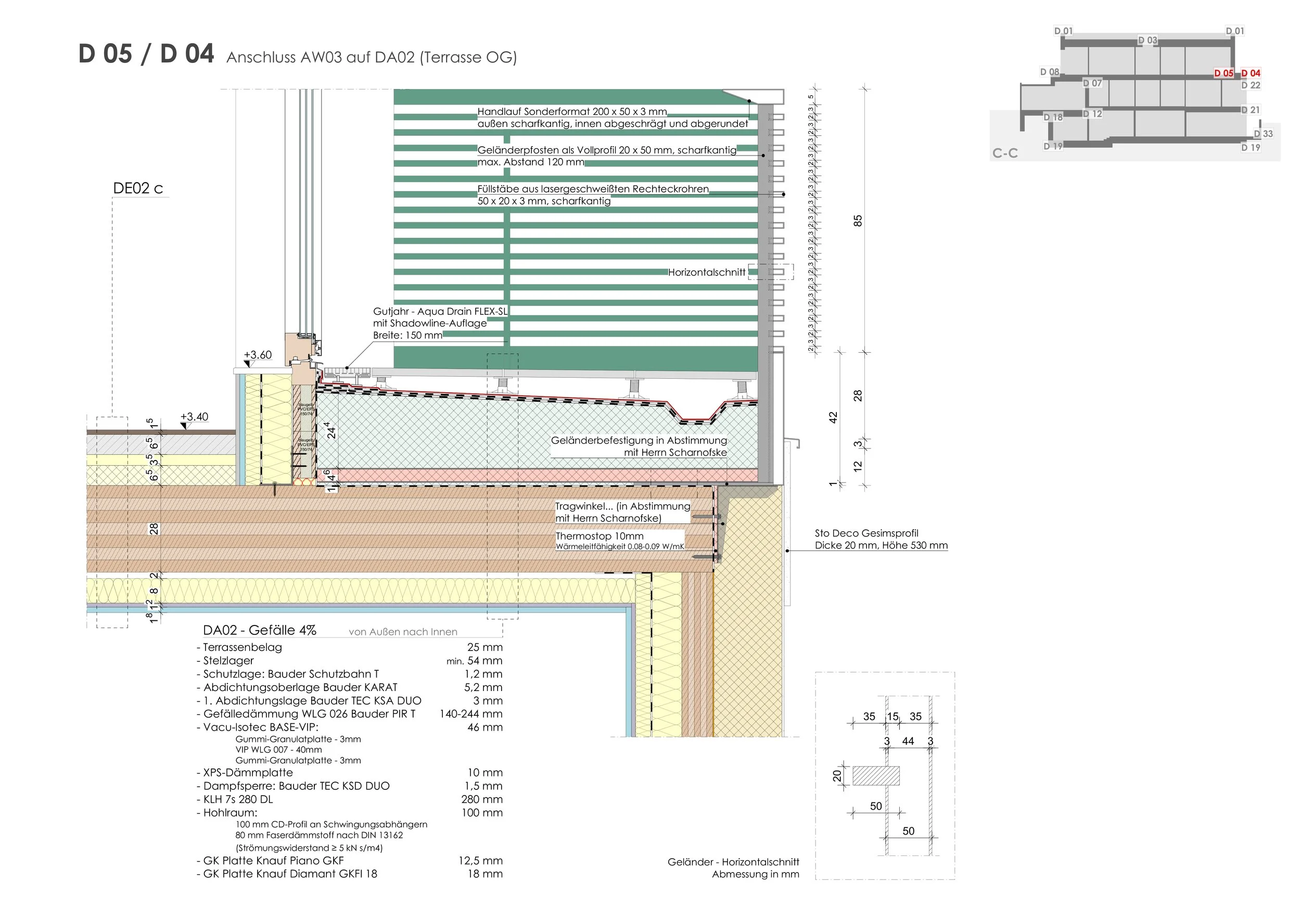
Task: Select the DA02 - Gefälle 4% heading
Action: click(x=260, y=631)
